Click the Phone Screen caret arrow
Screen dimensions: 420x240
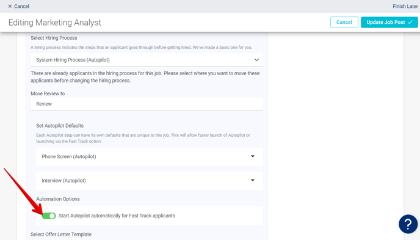[x=253, y=156]
